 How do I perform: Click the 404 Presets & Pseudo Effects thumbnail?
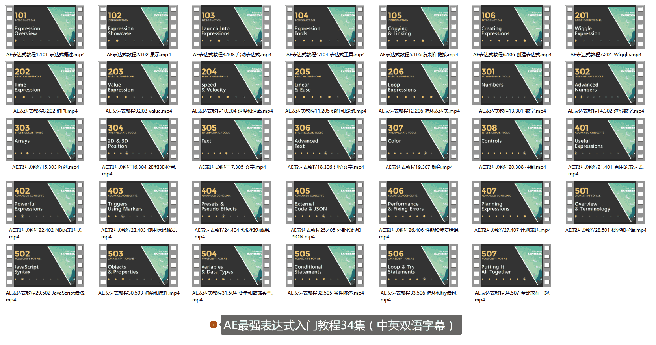click(232, 203)
